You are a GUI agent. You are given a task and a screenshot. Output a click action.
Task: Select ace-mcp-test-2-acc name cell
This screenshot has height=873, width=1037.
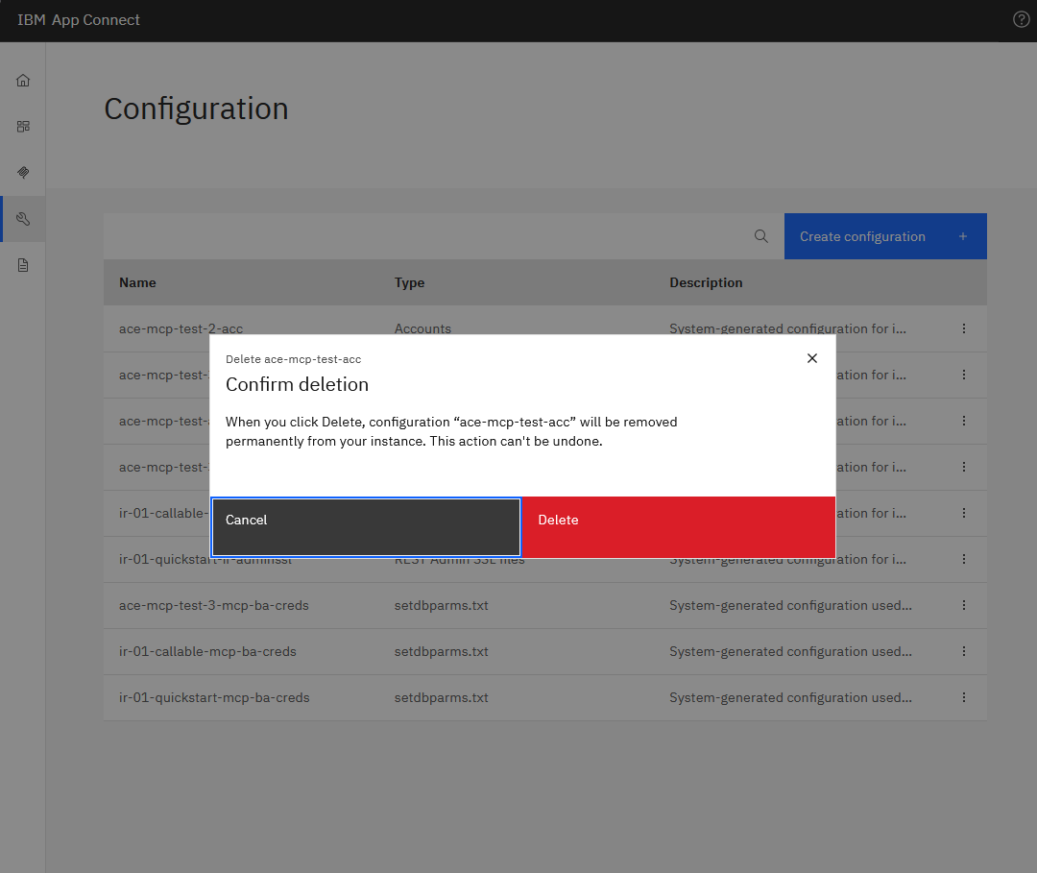pyautogui.click(x=181, y=328)
